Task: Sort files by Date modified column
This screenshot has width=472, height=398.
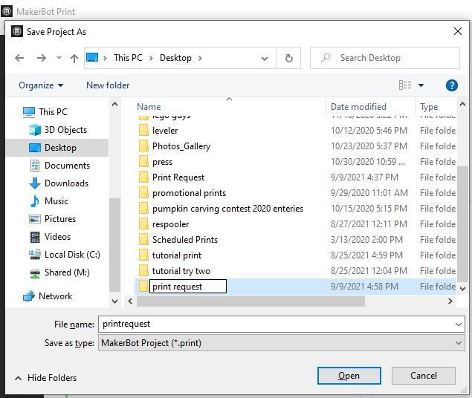Action: [x=358, y=107]
